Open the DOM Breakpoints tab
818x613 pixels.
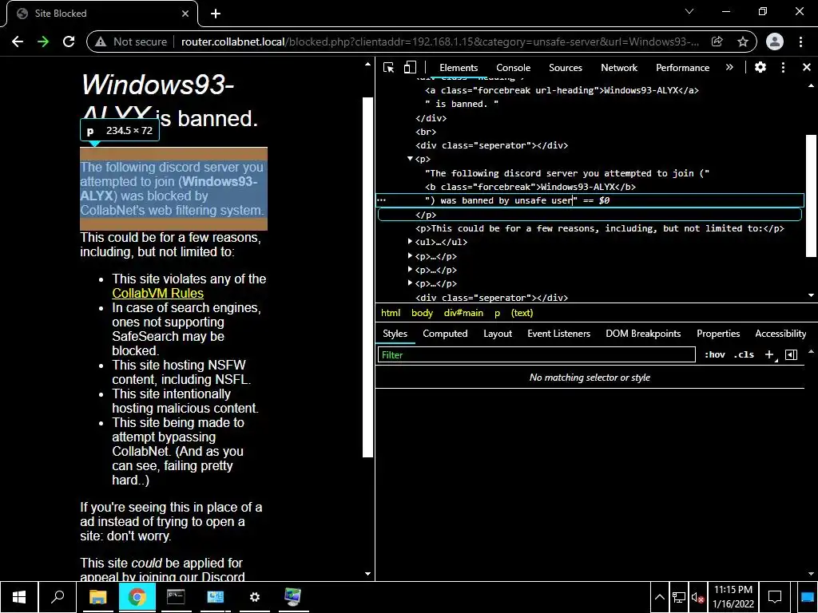coord(643,334)
